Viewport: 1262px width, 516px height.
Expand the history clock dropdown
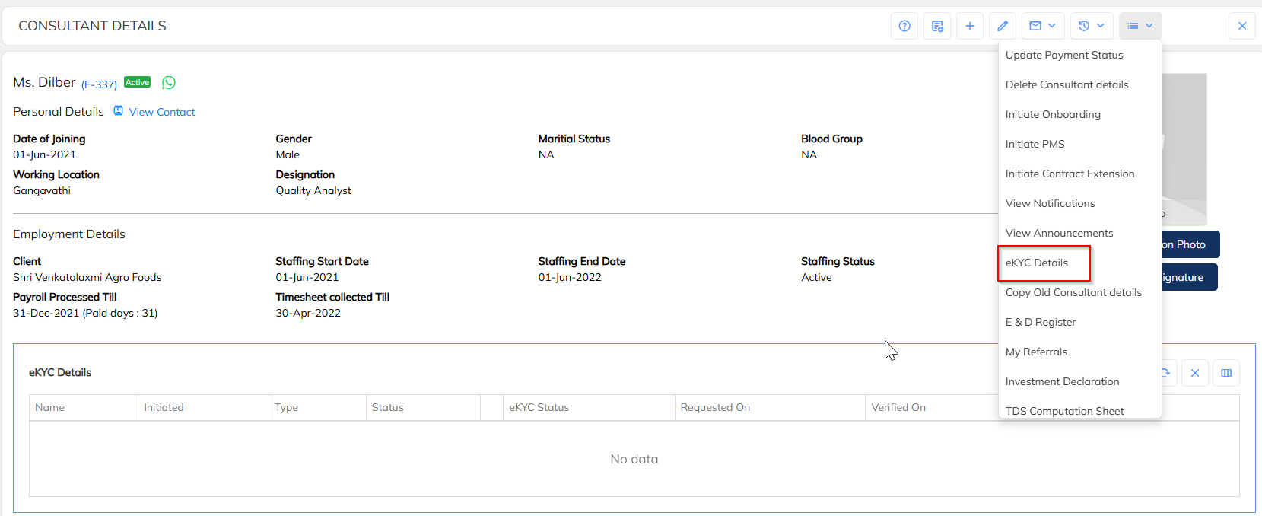[x=1092, y=26]
